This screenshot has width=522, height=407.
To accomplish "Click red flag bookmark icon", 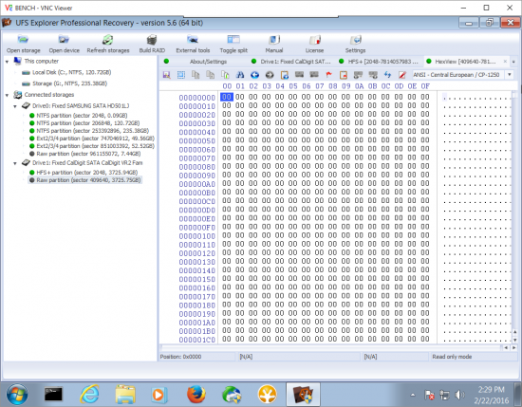I will pyautogui.click(x=329, y=75).
